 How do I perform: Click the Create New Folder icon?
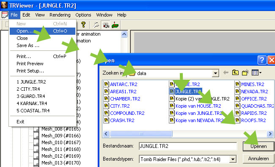point(245,72)
